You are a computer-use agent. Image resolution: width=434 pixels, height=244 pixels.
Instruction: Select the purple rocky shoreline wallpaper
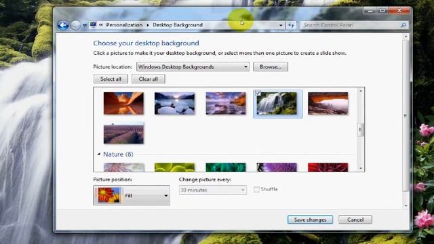226,103
